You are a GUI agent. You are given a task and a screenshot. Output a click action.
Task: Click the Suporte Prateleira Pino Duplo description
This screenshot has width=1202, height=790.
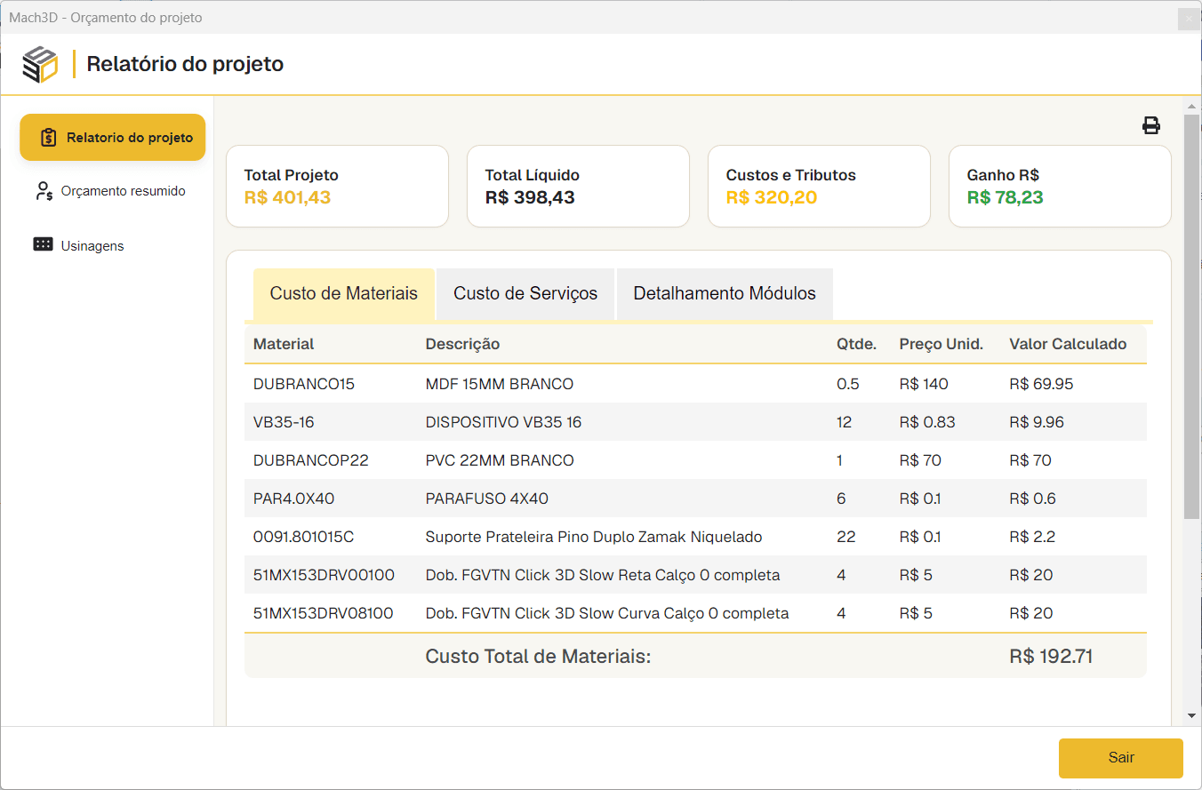pyautogui.click(x=594, y=537)
